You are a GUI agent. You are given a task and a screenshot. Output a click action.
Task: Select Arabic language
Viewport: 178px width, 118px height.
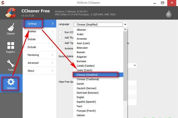(98, 34)
